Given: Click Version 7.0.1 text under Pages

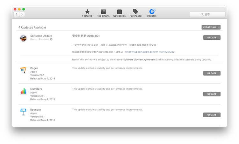Looking at the screenshot, I should (x=37, y=75).
